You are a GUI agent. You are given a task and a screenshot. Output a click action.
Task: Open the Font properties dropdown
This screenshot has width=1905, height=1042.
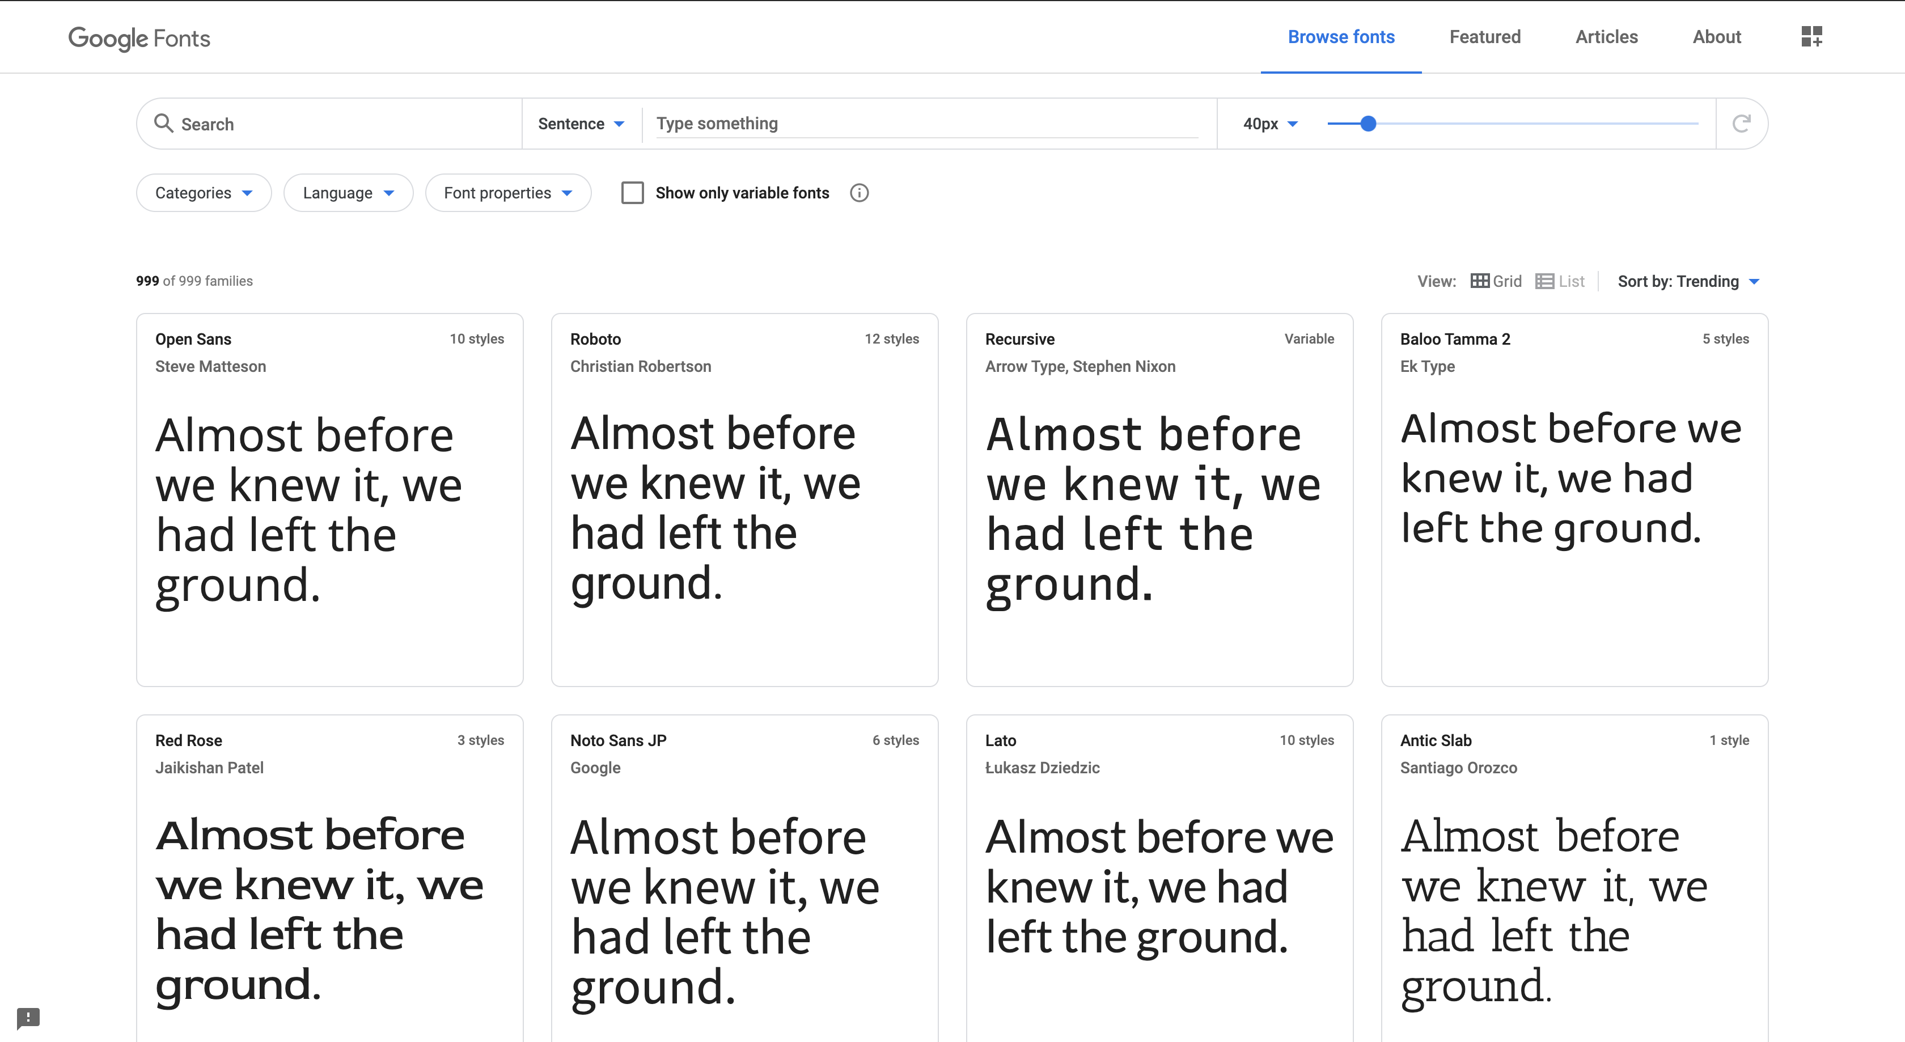pos(507,193)
